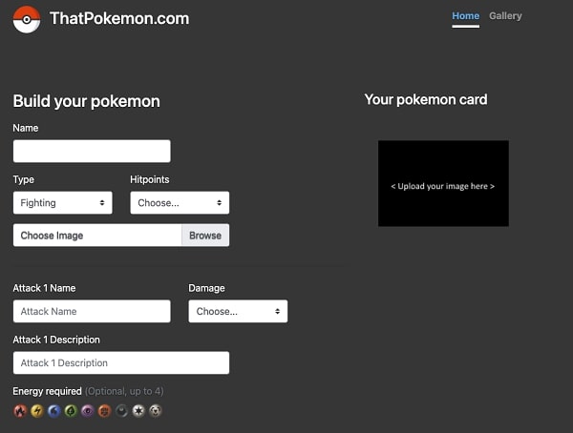The width and height of the screenshot is (573, 433).
Task: Click the 'Name' label
Action: (26, 128)
